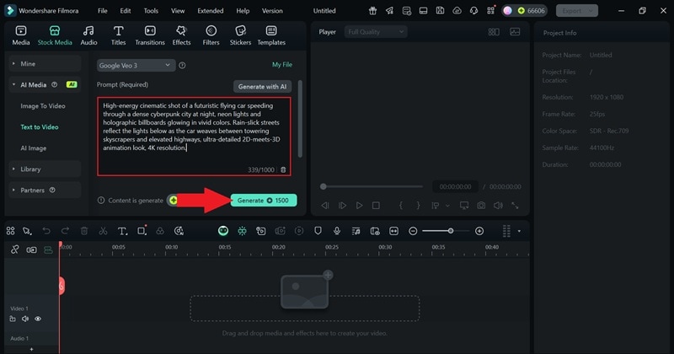This screenshot has width=674, height=354.
Task: Click the Stop button in player
Action: pyautogui.click(x=376, y=206)
